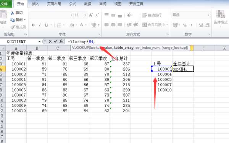Expand the Alignment (对齐方式) dialog launcher

168,34
